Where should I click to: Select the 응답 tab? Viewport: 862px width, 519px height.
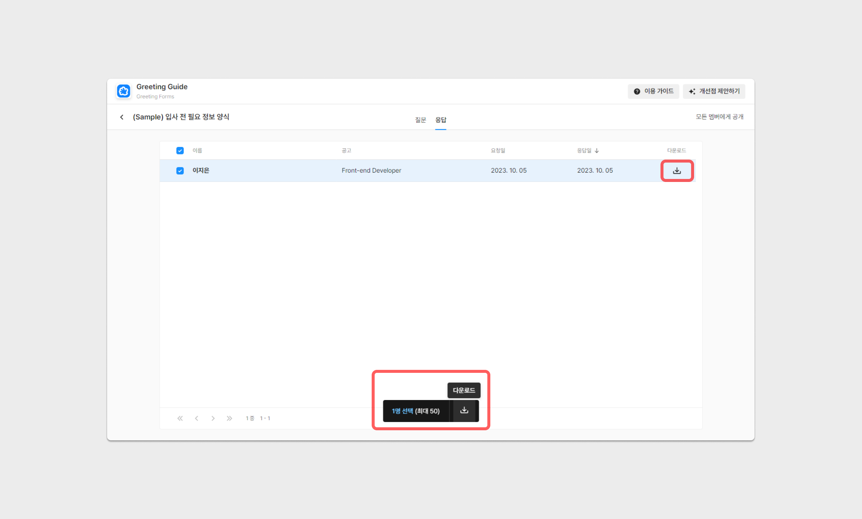pos(441,120)
